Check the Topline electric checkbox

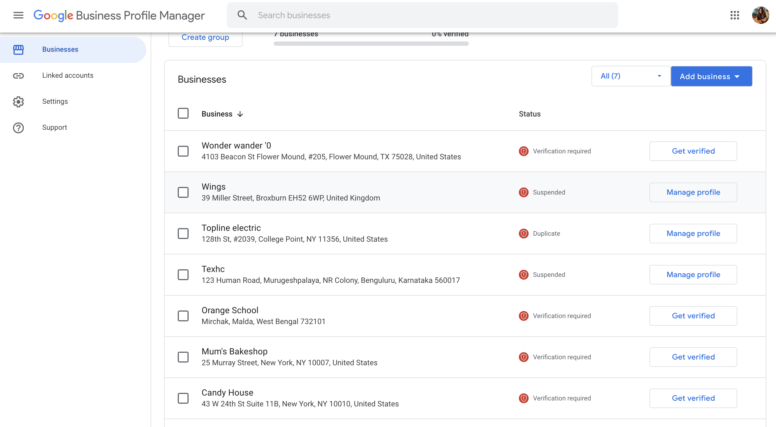[183, 234]
